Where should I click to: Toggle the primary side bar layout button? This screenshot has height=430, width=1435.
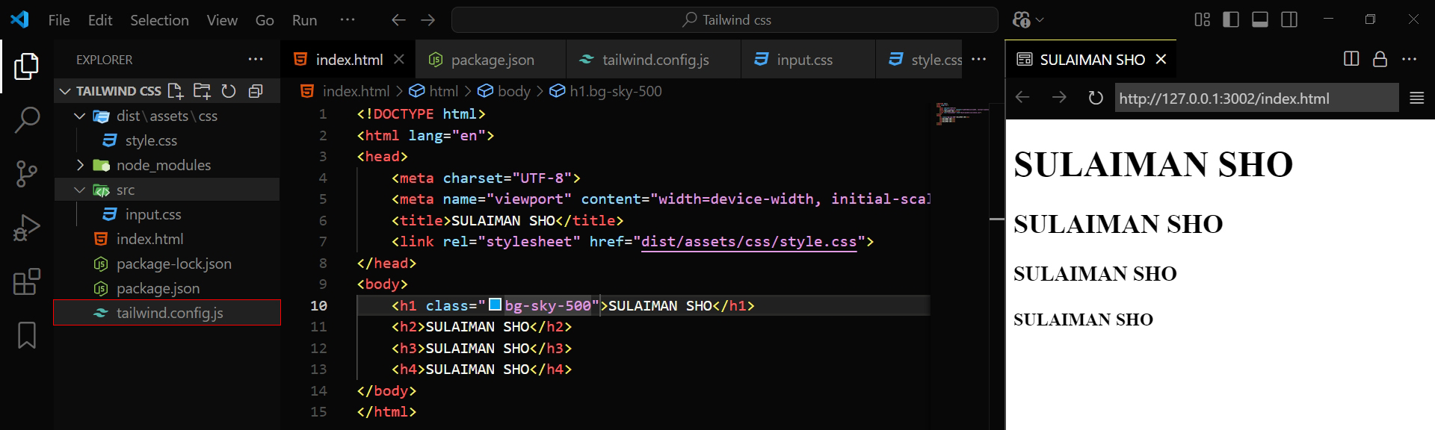[1231, 19]
